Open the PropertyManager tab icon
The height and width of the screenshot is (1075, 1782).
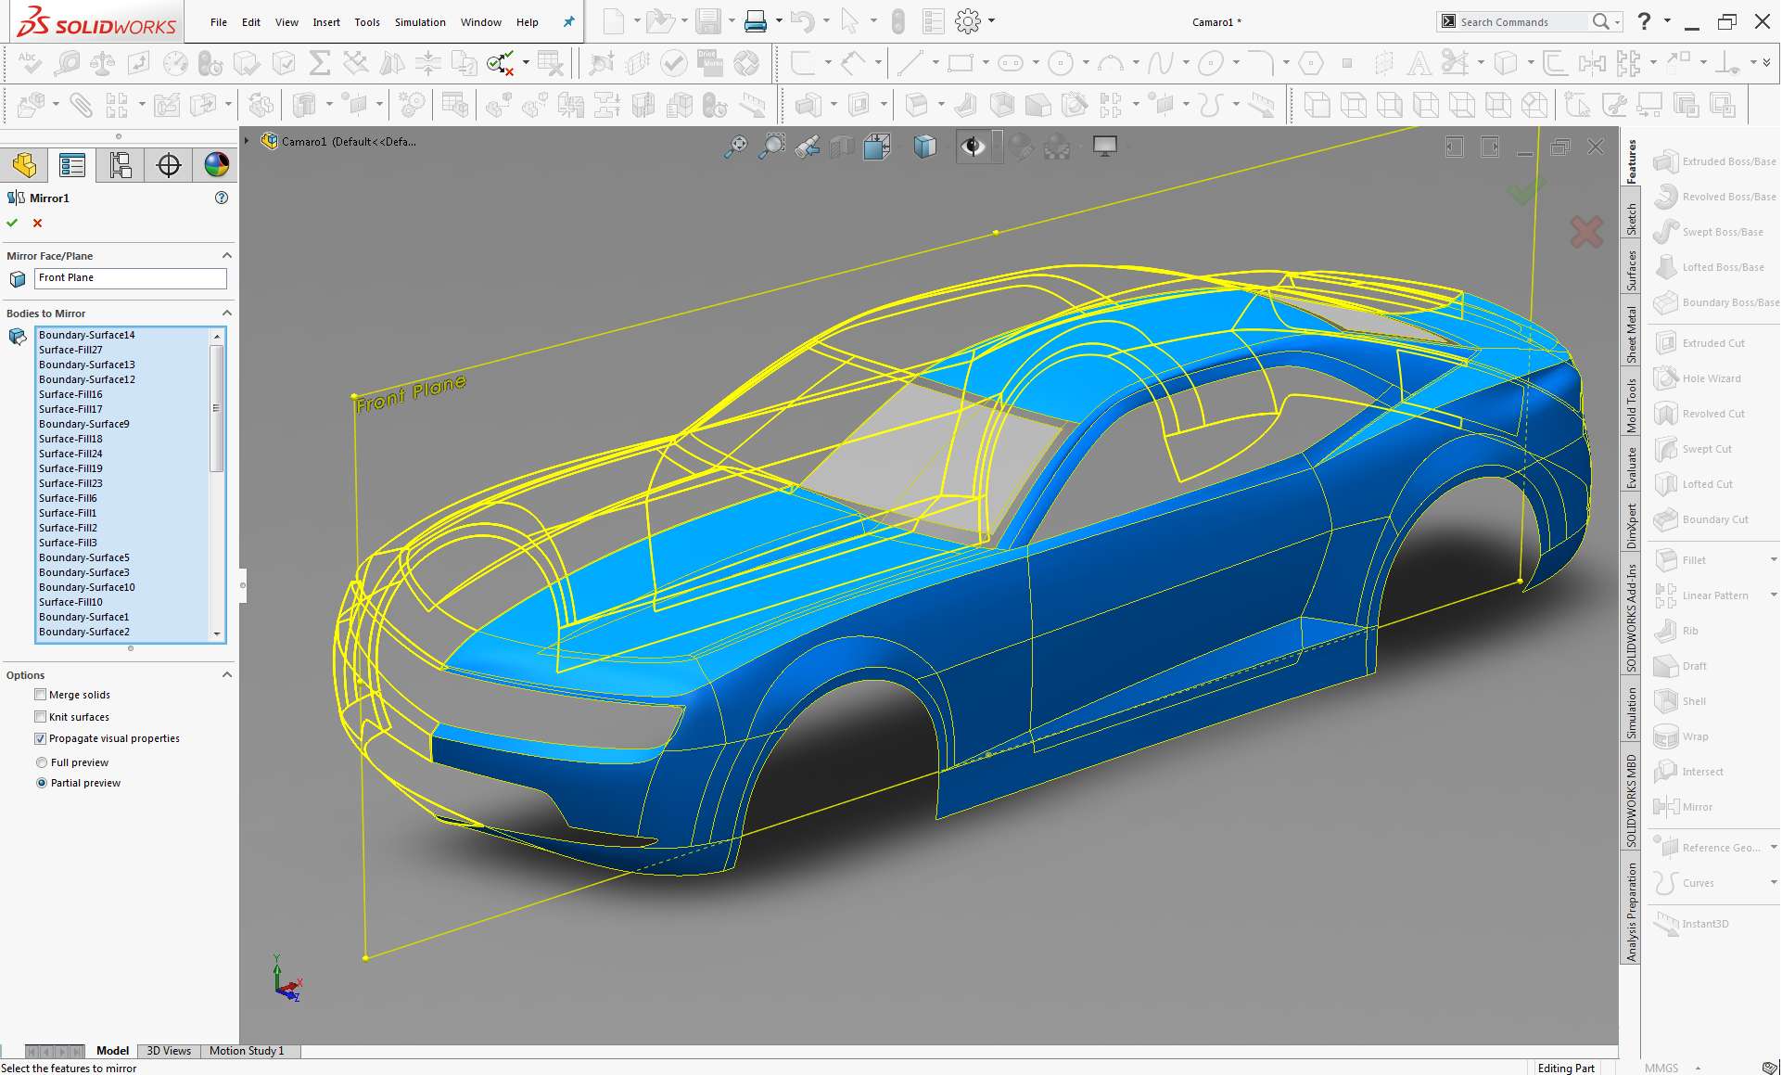tap(71, 165)
